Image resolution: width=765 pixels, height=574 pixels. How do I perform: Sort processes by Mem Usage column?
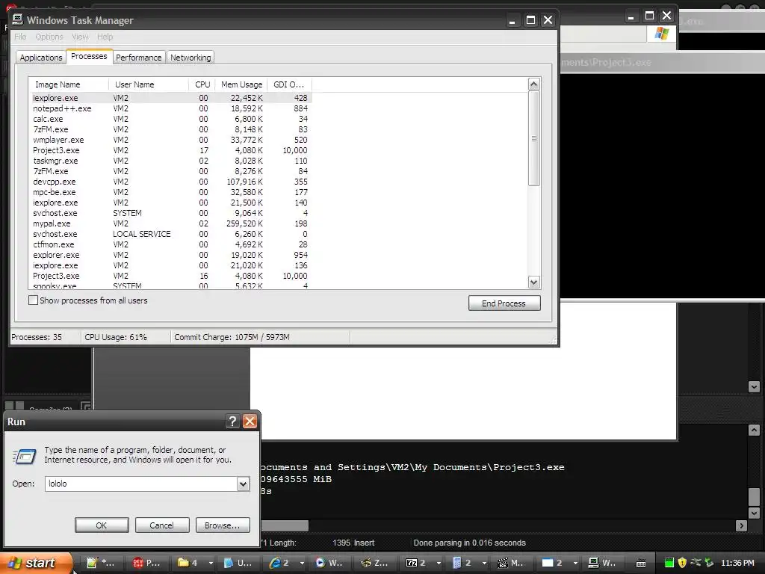(241, 84)
